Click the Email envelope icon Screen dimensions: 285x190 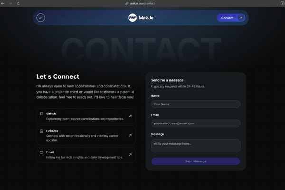(42, 152)
